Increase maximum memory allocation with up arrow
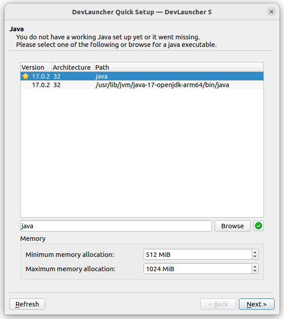This screenshot has height=319, width=284. 255,266
